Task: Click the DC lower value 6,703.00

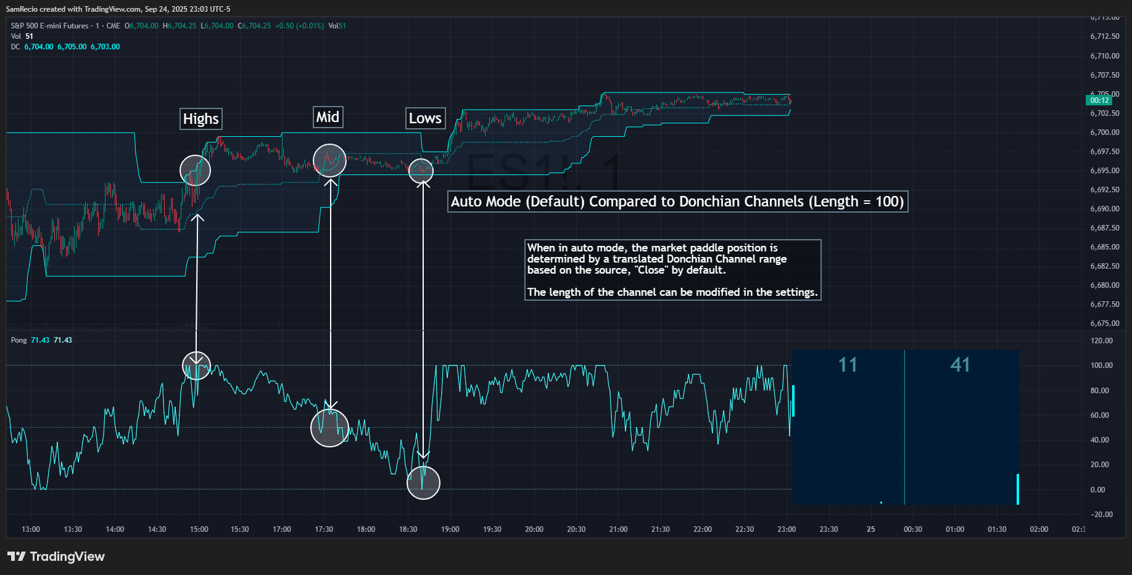Action: coord(105,47)
